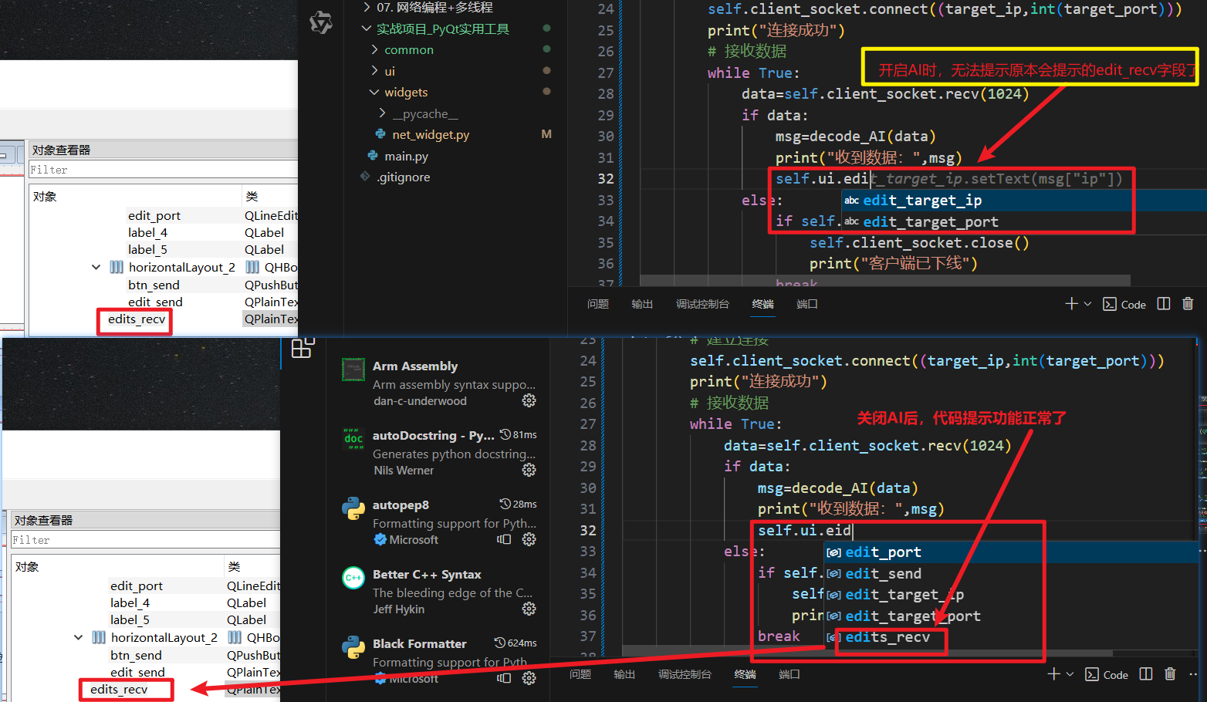Open the Black Formatter extension details
Viewport: 1207px width, 702px height.
click(439, 660)
